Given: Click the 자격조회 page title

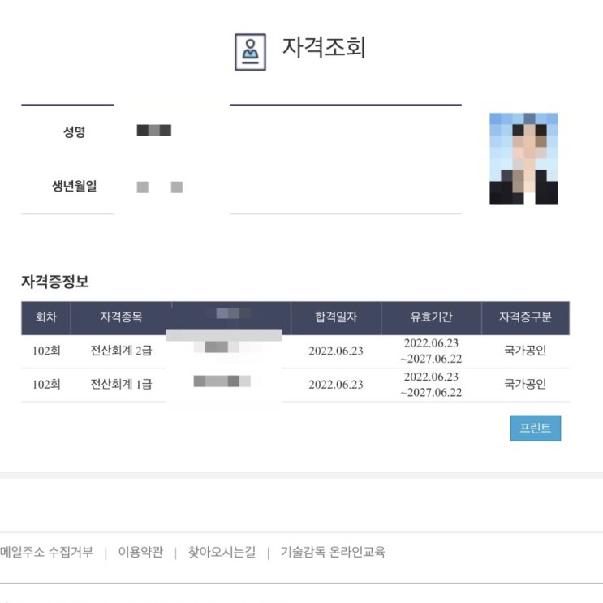Looking at the screenshot, I should tap(324, 48).
